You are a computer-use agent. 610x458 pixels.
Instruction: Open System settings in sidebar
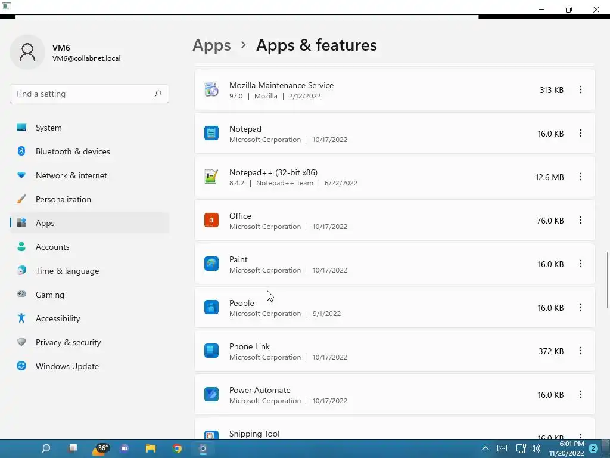click(89, 128)
